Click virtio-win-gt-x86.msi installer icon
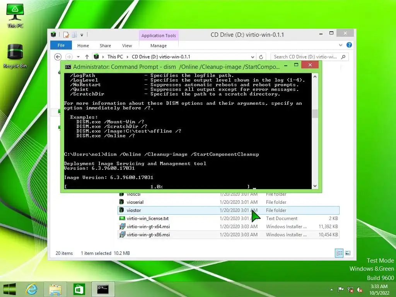 coord(122,234)
